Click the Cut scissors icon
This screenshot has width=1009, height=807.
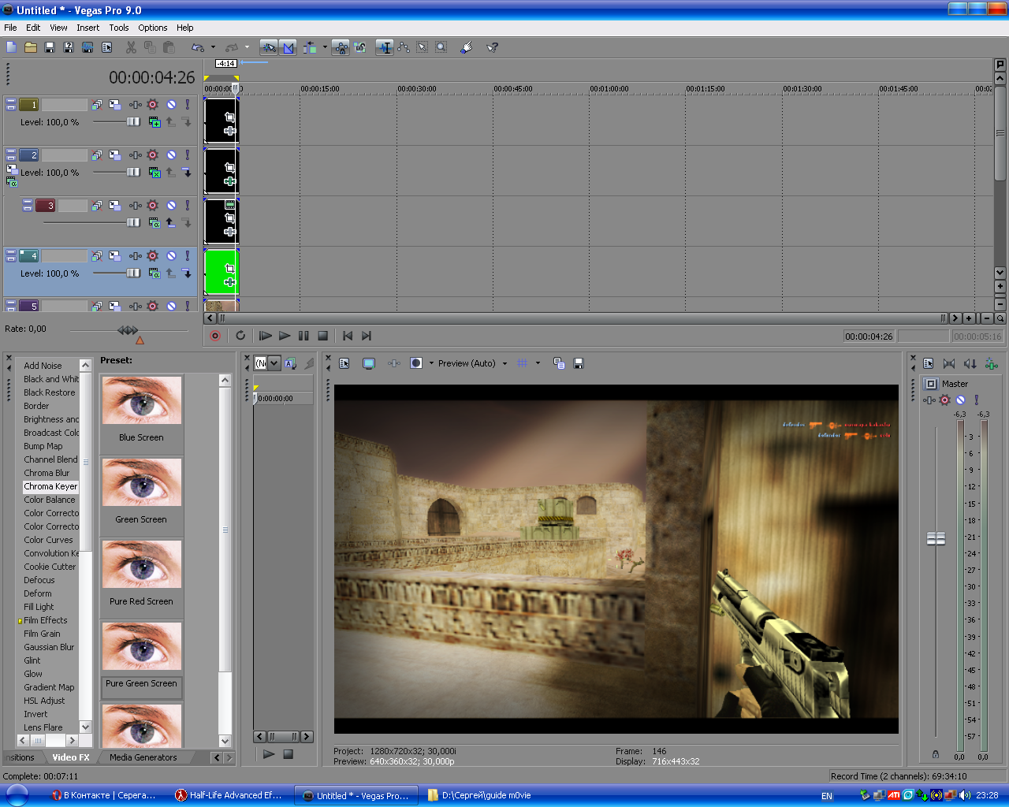coord(131,47)
